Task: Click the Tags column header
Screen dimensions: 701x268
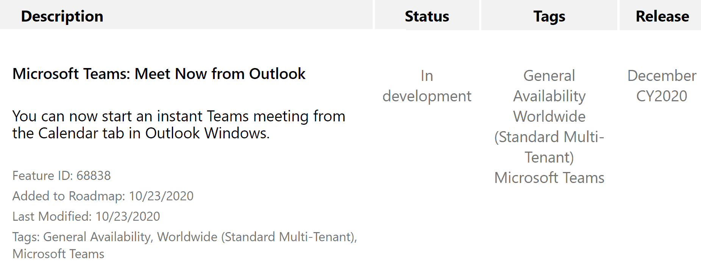Action: point(549,16)
